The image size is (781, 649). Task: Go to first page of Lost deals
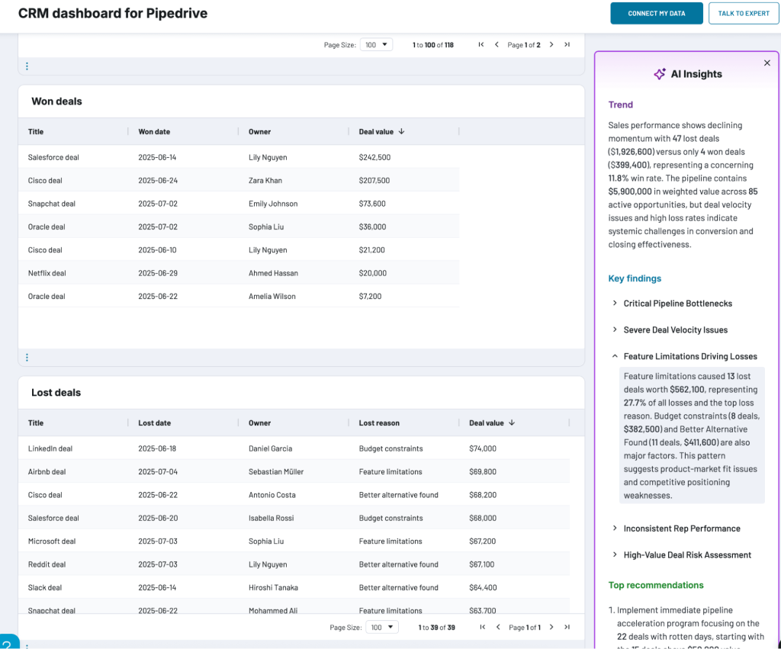pos(483,627)
